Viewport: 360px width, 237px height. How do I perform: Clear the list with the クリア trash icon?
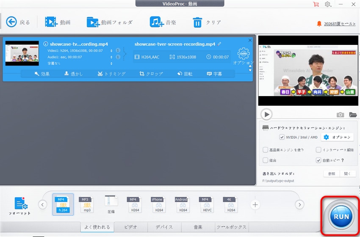click(x=197, y=22)
